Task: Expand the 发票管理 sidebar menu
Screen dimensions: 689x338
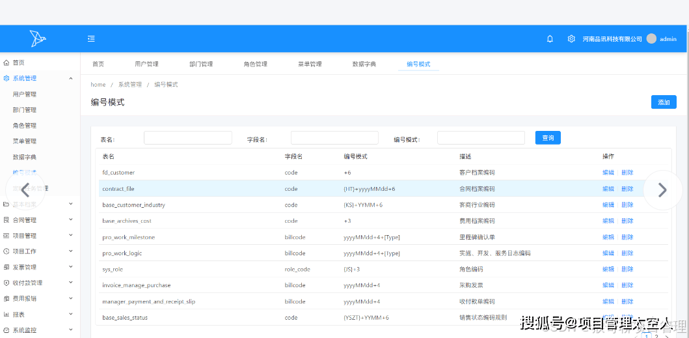Action: (70, 267)
